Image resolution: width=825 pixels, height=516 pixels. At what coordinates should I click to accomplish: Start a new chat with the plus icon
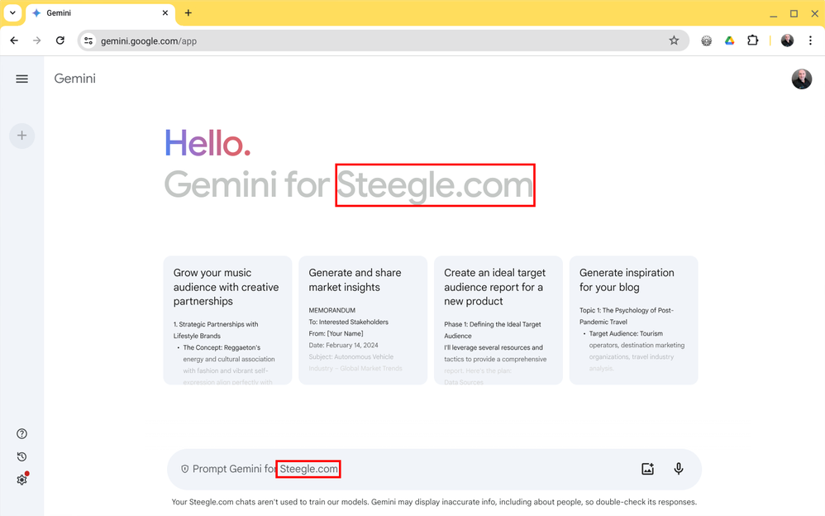coord(22,136)
